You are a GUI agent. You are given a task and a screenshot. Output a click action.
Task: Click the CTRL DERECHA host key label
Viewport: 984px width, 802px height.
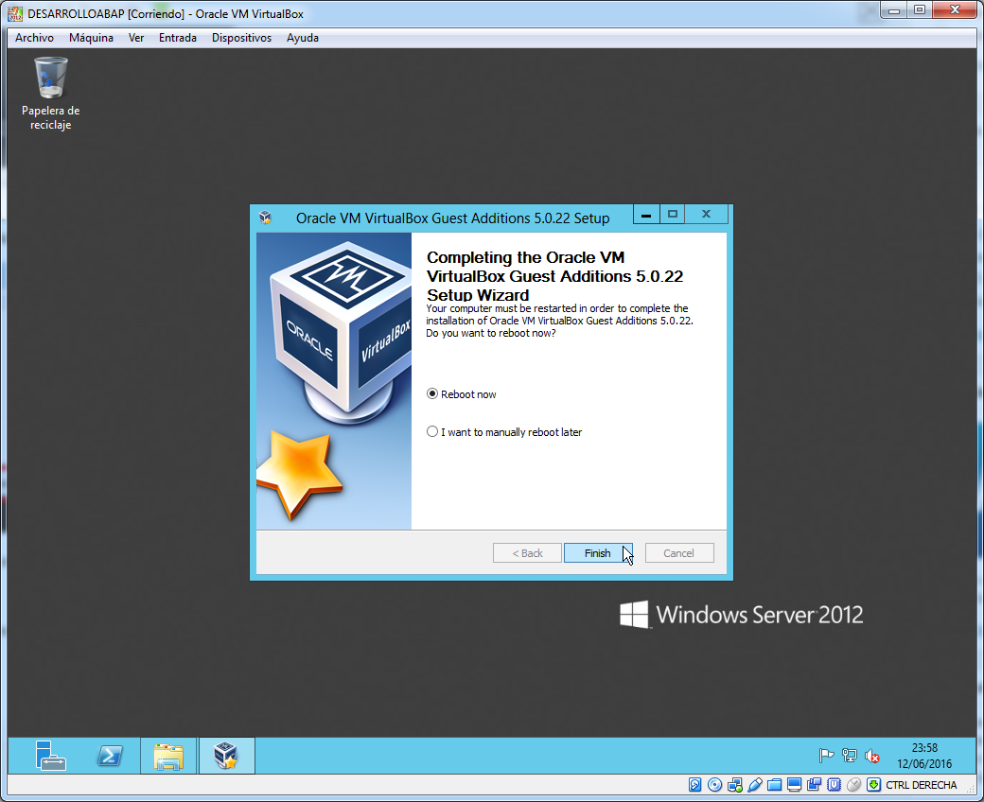click(922, 785)
